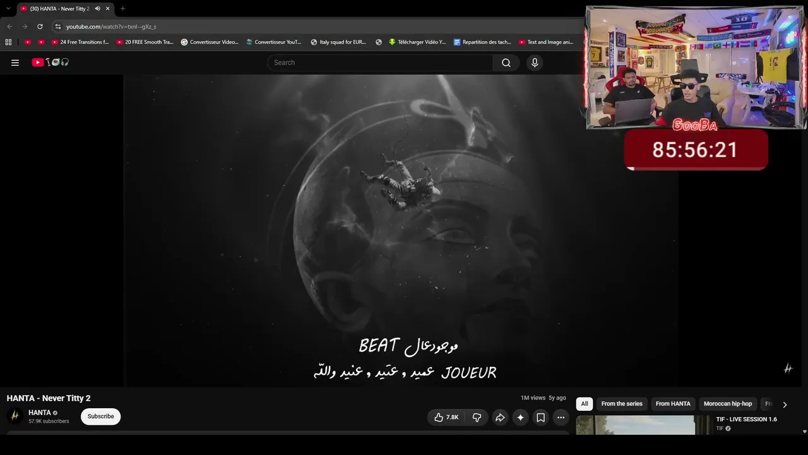This screenshot has width=808, height=455.
Task: Open the more actions ellipsis menu
Action: [x=561, y=417]
